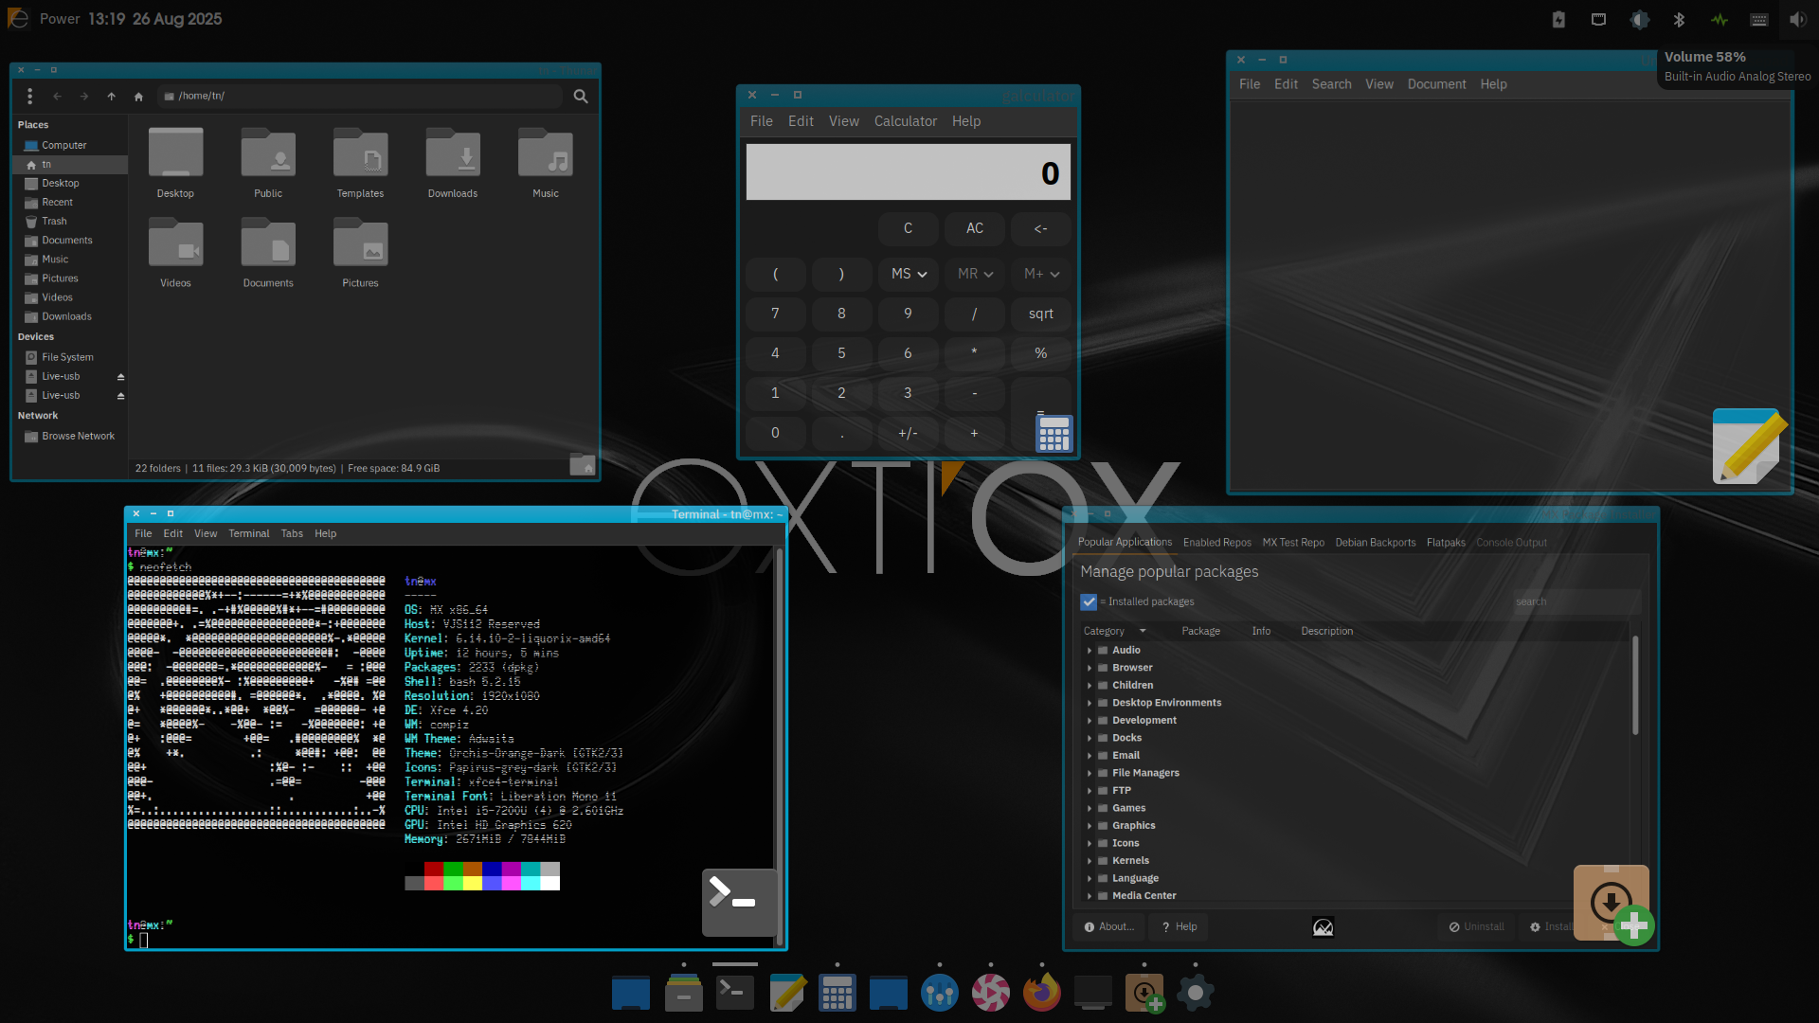The width and height of the screenshot is (1819, 1023).
Task: Go to home folder in Thunar toolbar
Action: tap(138, 96)
